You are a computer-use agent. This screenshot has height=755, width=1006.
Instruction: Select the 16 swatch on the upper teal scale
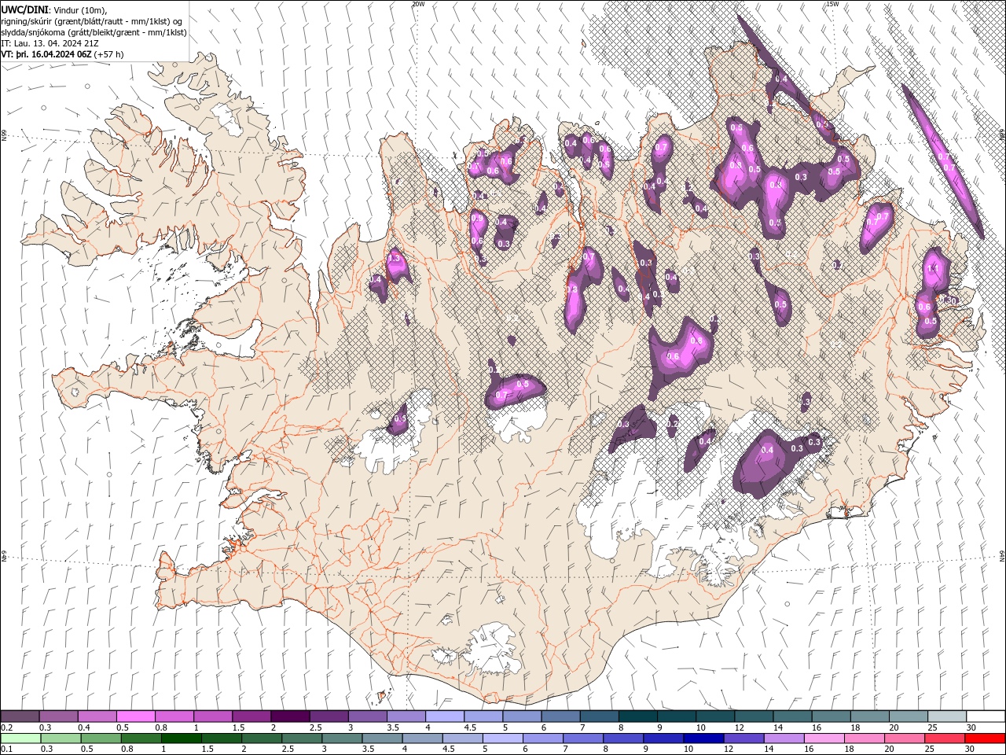pyautogui.click(x=831, y=716)
